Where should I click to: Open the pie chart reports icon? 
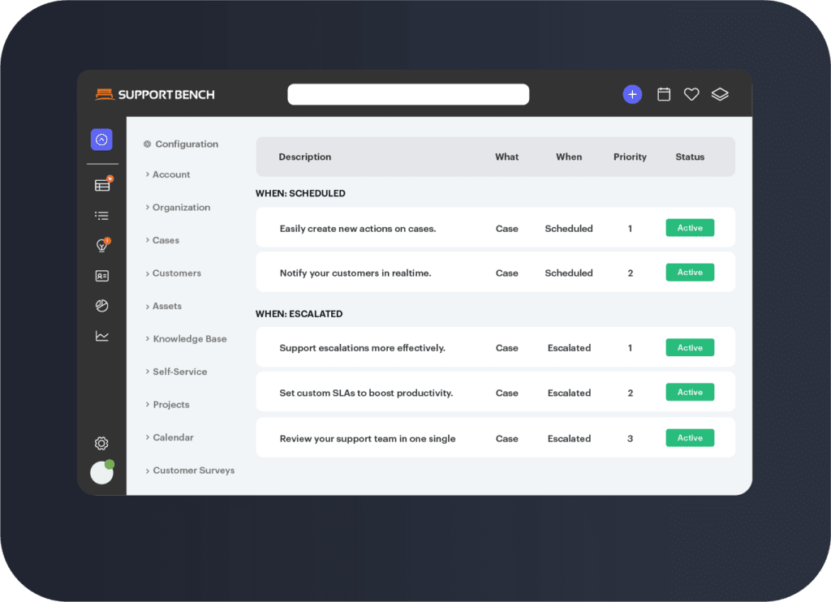[x=101, y=306]
